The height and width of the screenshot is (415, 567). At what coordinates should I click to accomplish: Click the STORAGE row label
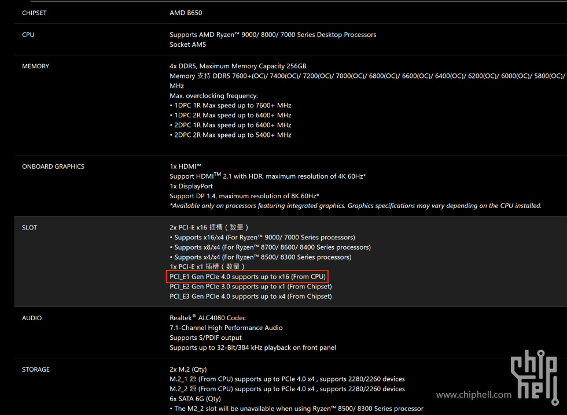coord(36,369)
